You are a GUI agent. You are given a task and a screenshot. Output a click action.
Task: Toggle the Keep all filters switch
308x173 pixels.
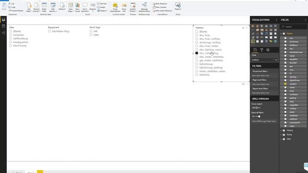[258, 116]
